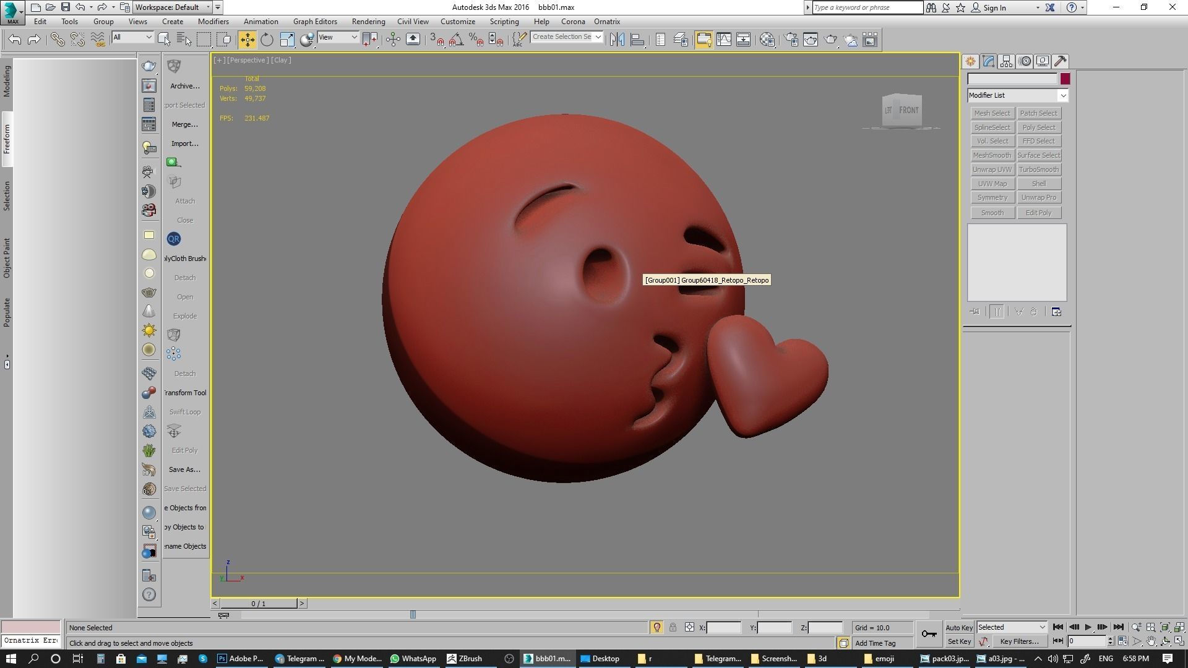This screenshot has width=1188, height=668.
Task: Open the Hierarchy panel tab
Action: tap(1006, 61)
